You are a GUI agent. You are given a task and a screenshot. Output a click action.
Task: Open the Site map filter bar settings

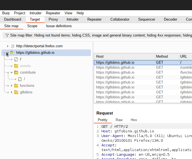(97, 35)
